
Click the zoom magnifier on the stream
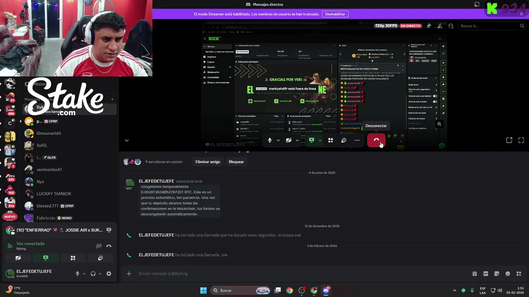pos(439,124)
